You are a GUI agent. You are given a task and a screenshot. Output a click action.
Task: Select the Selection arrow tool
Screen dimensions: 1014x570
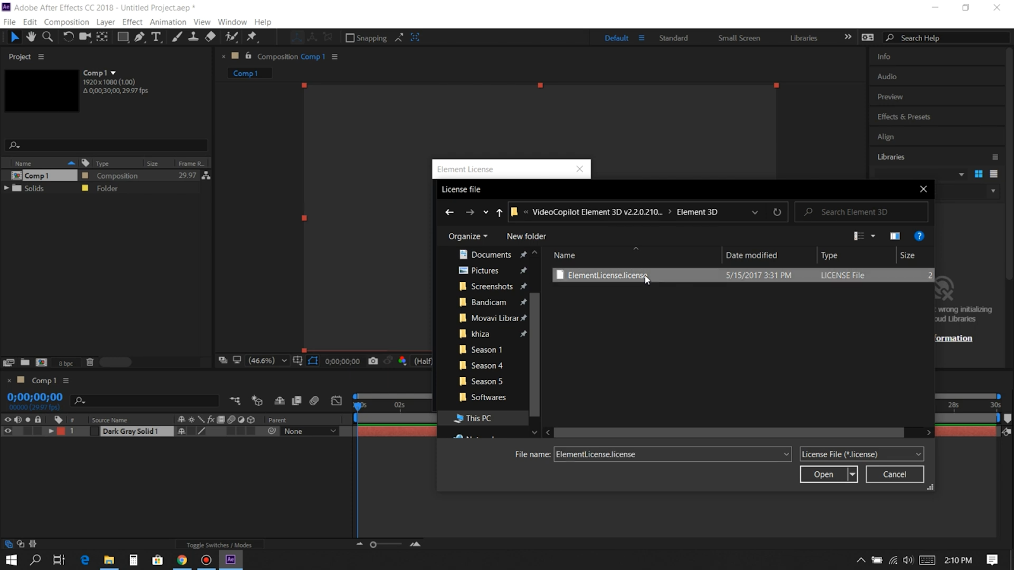(x=15, y=37)
